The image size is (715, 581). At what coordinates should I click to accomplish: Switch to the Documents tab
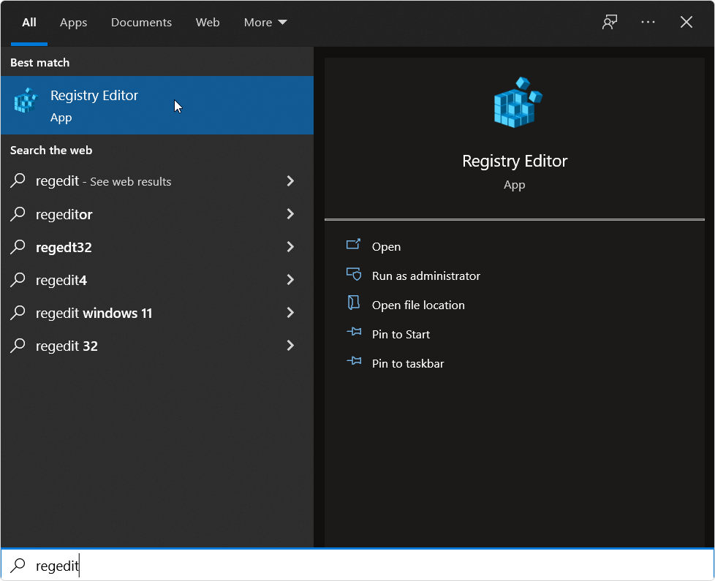coord(141,23)
